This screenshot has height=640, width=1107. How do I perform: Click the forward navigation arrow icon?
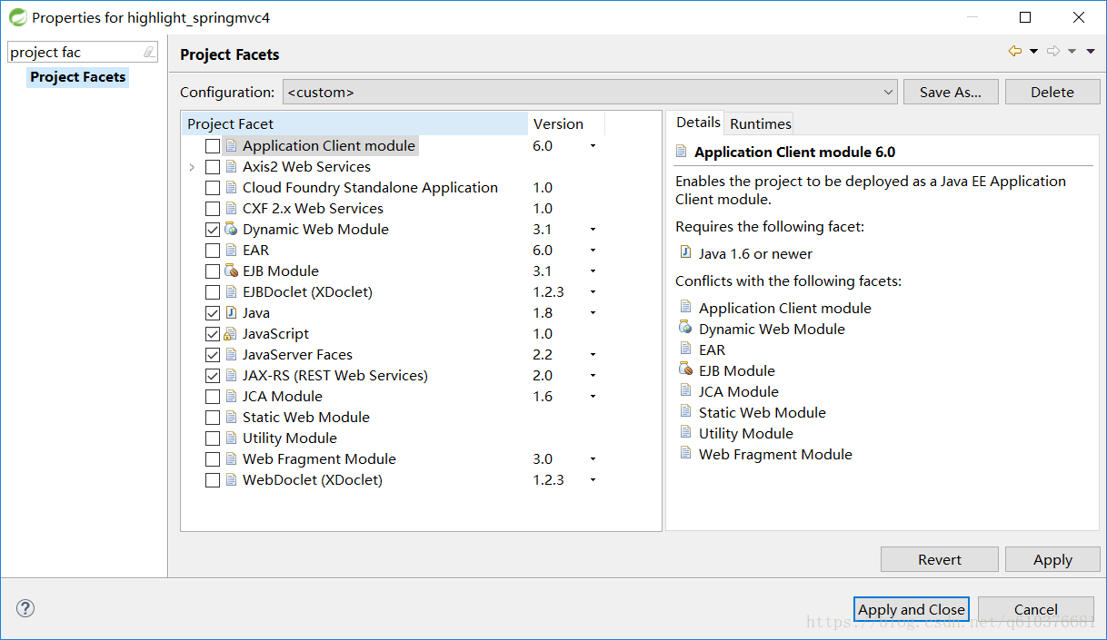(x=1053, y=52)
